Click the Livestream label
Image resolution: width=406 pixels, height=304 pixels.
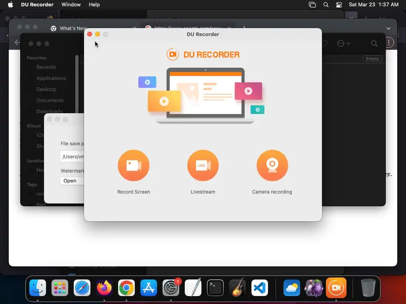click(203, 192)
